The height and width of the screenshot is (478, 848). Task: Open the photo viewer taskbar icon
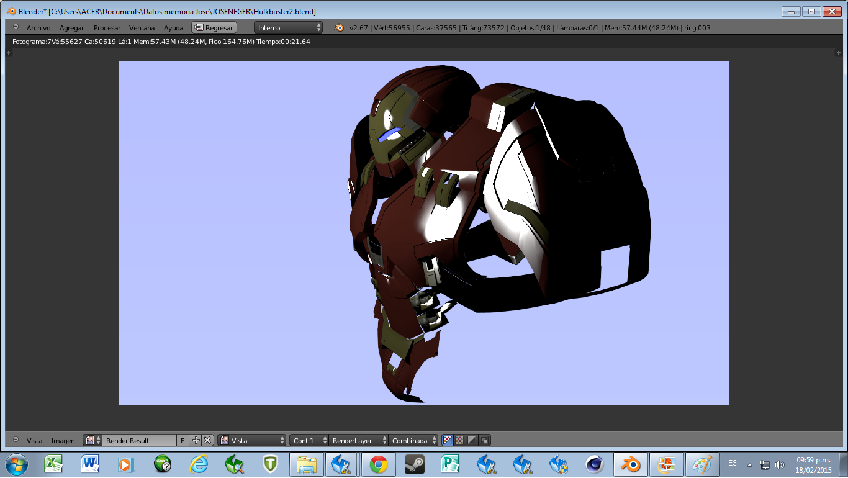tap(667, 464)
